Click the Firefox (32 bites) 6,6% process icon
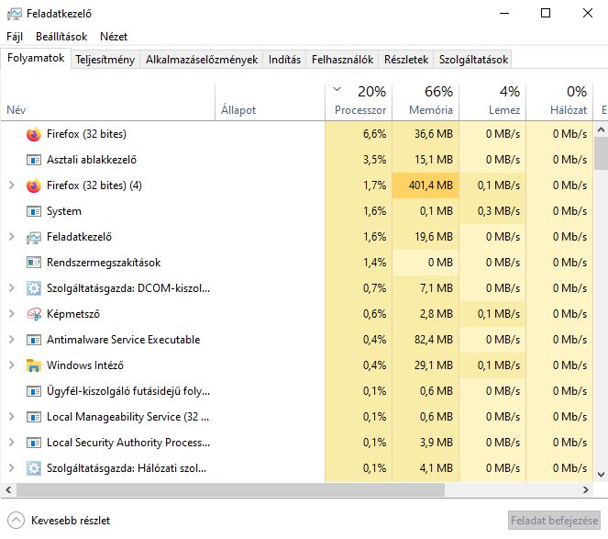The image size is (608, 539). point(34,134)
